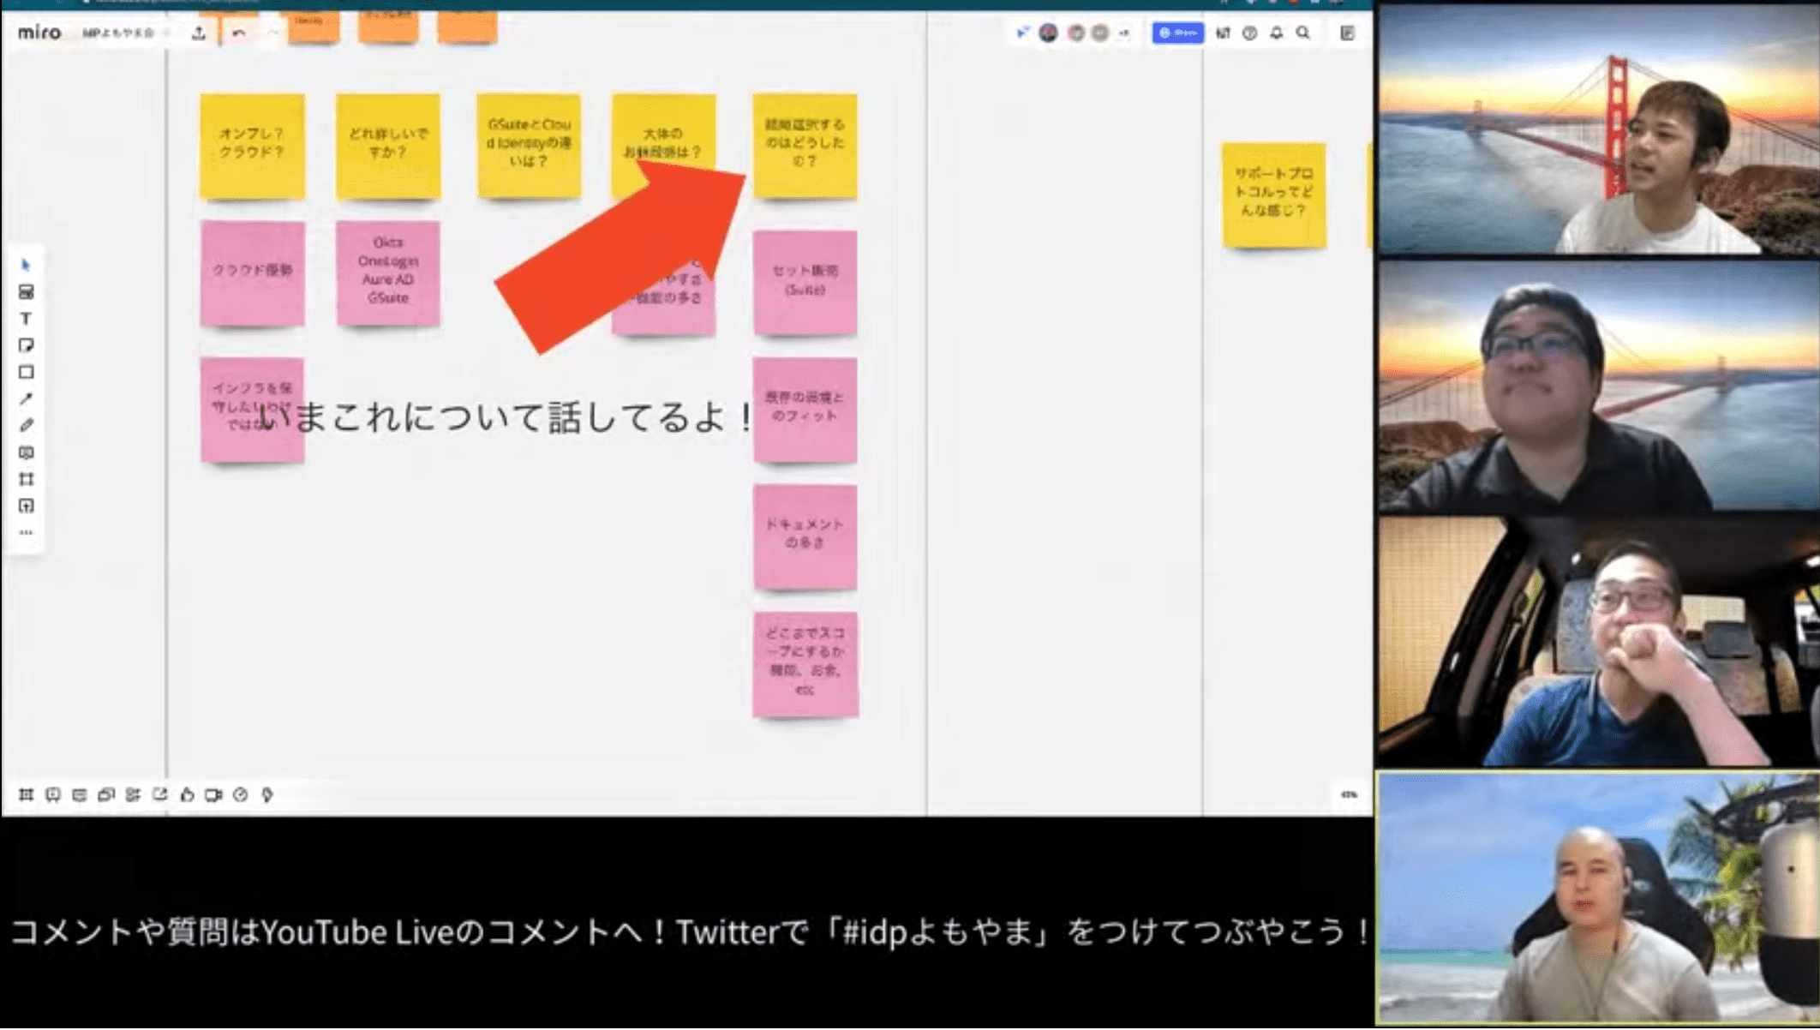Screen dimensions: 1820x1030
Task: Select the Sticky note tool
Action: (x=26, y=345)
